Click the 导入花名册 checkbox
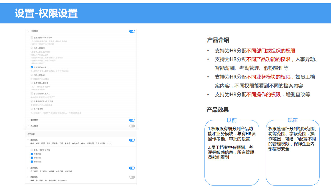 [x=32, y=109]
